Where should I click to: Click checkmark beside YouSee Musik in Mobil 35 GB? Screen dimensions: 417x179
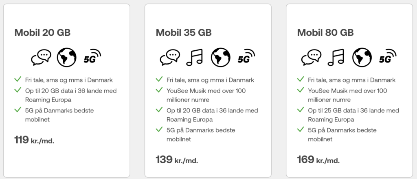(x=159, y=90)
